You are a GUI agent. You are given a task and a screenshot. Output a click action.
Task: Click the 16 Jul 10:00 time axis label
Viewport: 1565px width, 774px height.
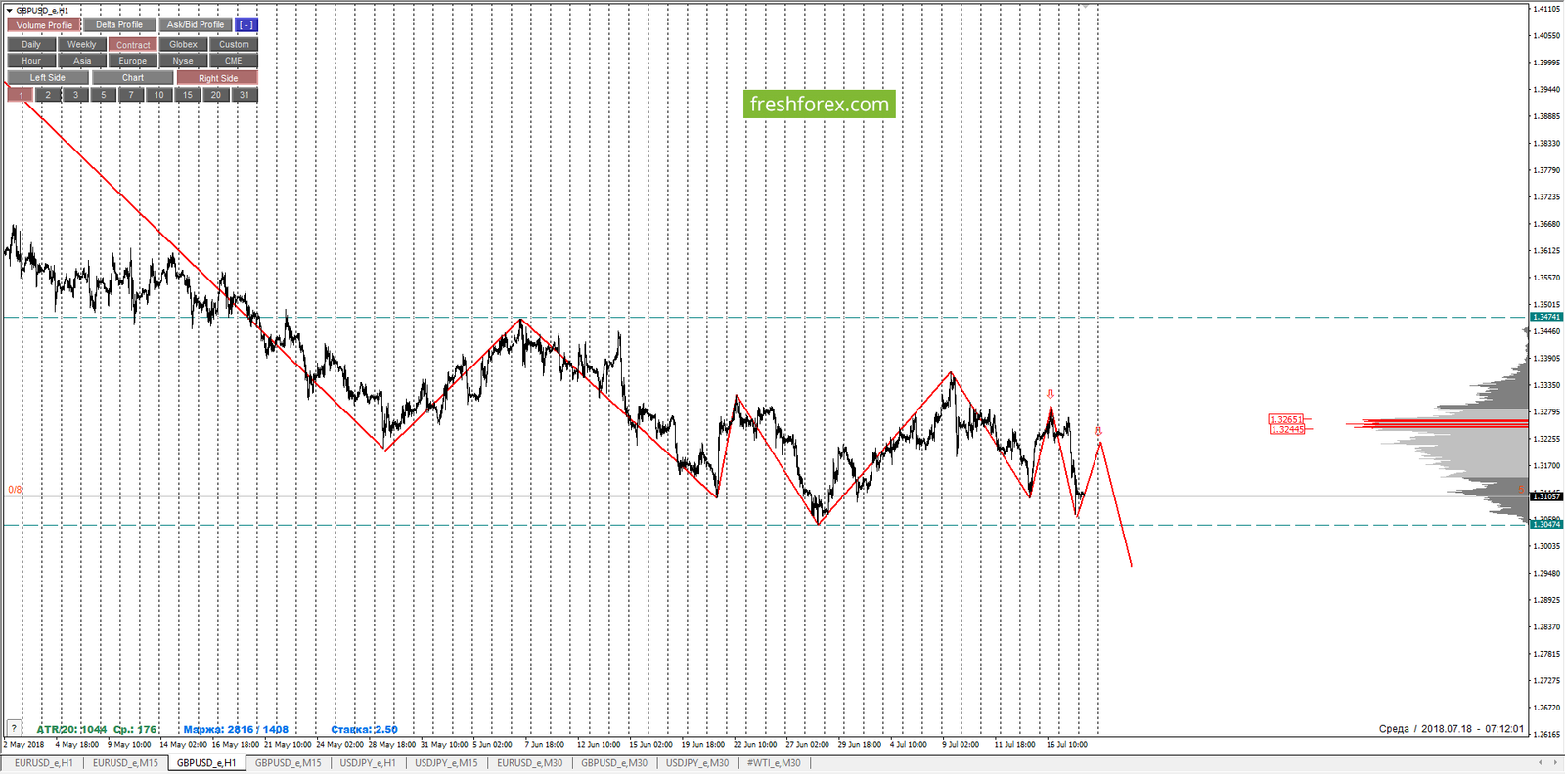(x=1066, y=745)
